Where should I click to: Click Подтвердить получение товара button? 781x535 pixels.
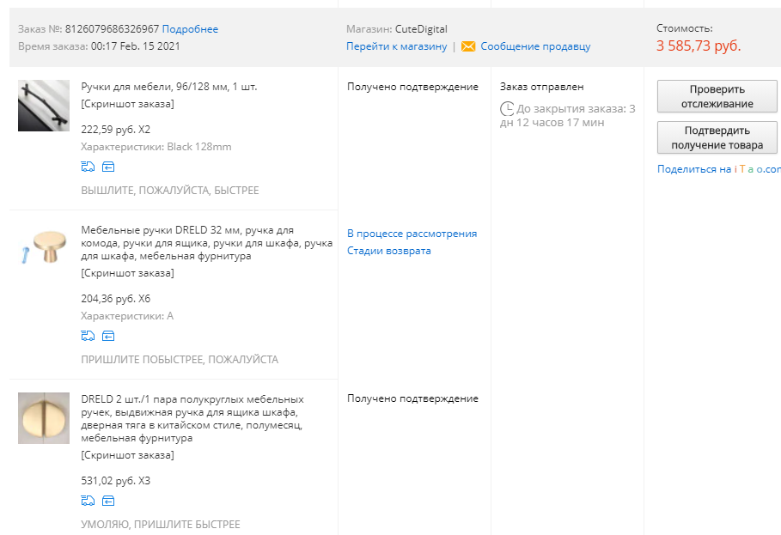pos(717,137)
